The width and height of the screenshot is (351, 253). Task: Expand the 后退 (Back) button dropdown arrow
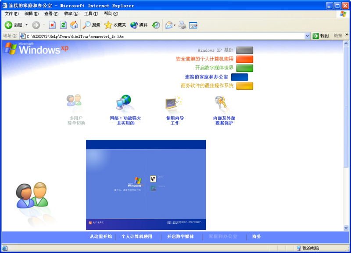click(25, 25)
